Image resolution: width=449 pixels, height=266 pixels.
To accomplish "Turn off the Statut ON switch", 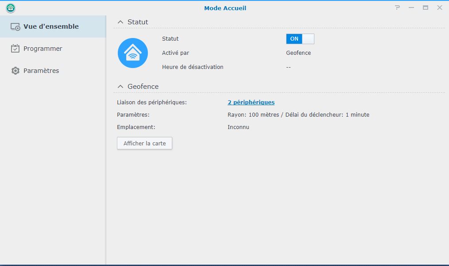I will pyautogui.click(x=300, y=39).
